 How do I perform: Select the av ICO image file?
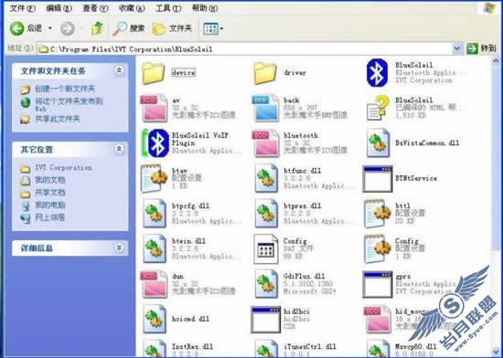(154, 108)
